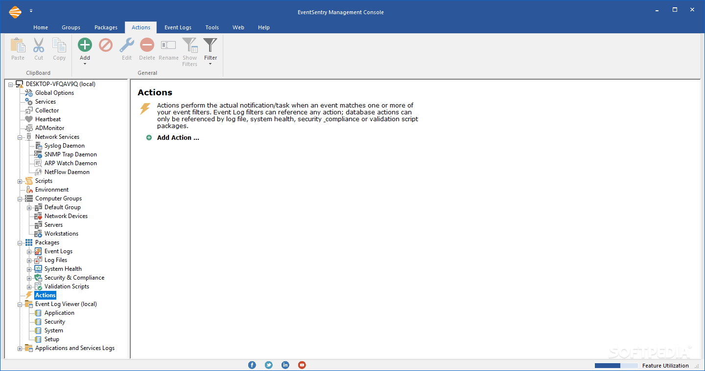Viewport: 705px width, 371px height.
Task: Switch to the Event Logs ribbon tab
Action: (178, 27)
